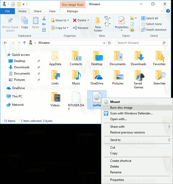
Task: Open the address bar history dropdown
Action: pos(104,43)
